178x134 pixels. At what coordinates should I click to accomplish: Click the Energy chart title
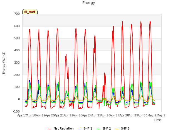pos(89,3)
